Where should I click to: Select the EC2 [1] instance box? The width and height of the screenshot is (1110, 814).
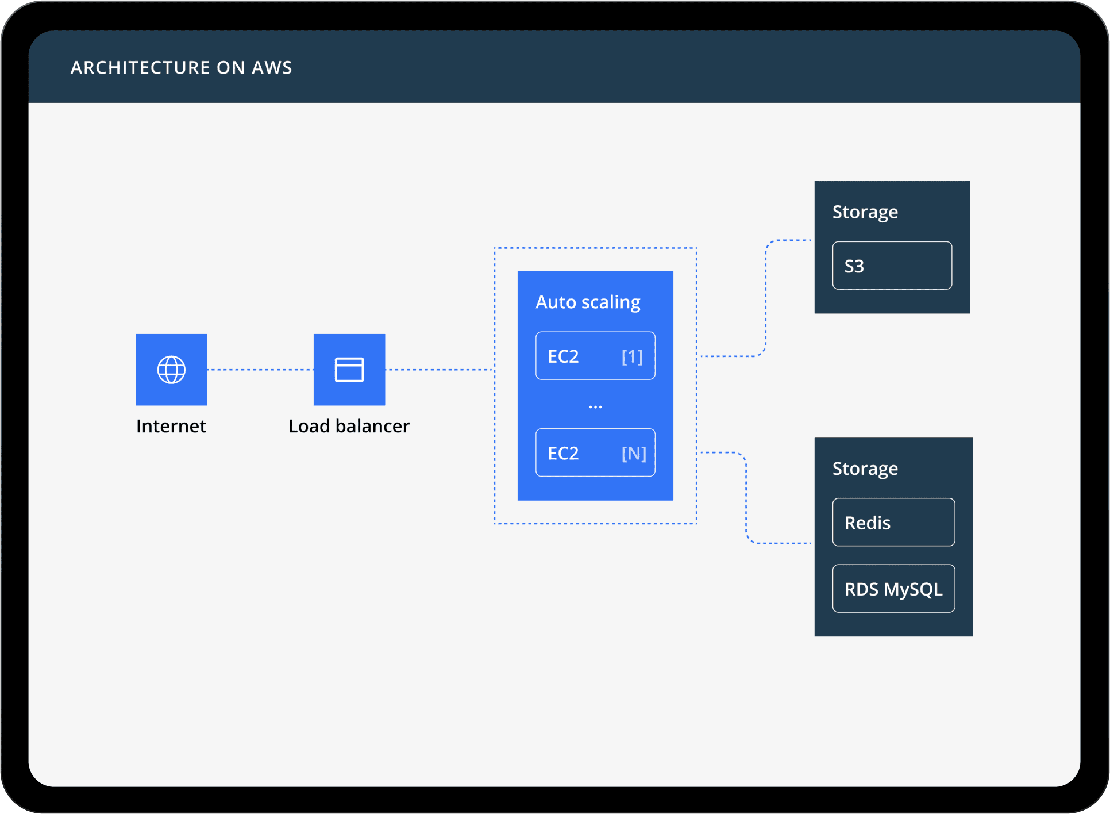(x=595, y=356)
